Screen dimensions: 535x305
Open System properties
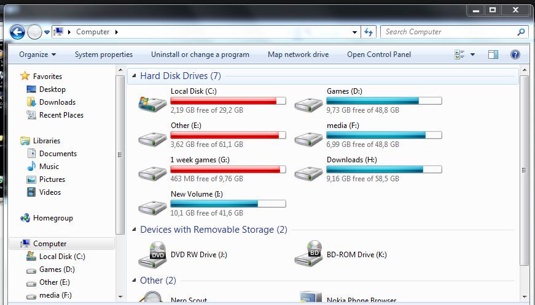click(x=104, y=55)
